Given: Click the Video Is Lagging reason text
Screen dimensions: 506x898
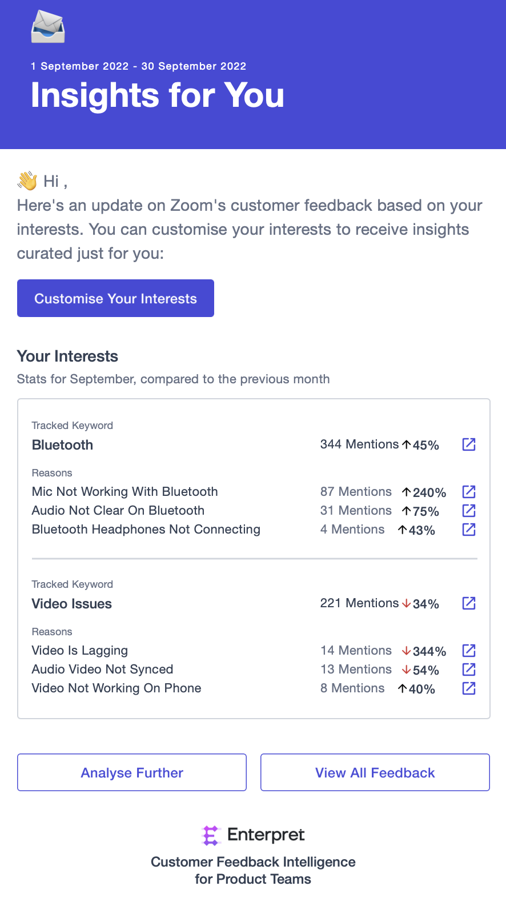Looking at the screenshot, I should [x=80, y=651].
